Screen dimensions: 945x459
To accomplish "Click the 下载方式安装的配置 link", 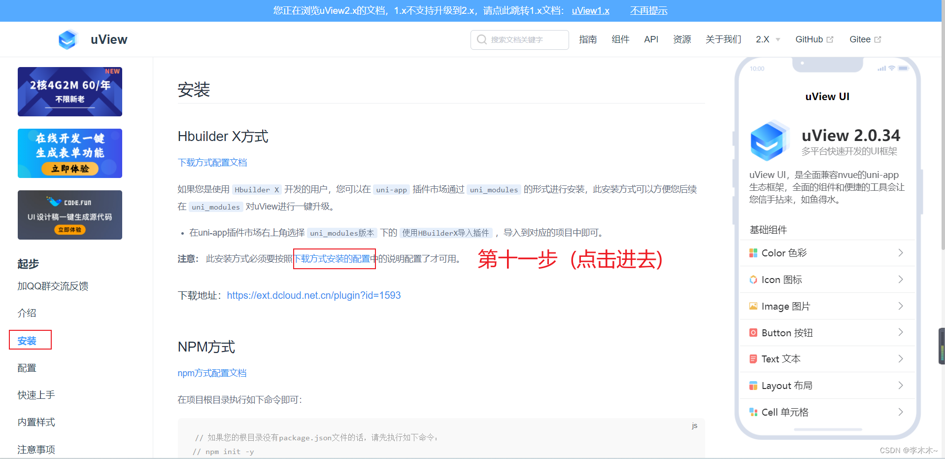I will point(335,259).
